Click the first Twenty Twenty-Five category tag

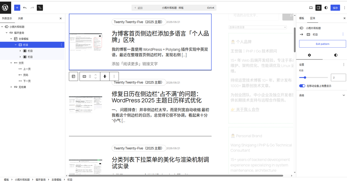click(139, 22)
